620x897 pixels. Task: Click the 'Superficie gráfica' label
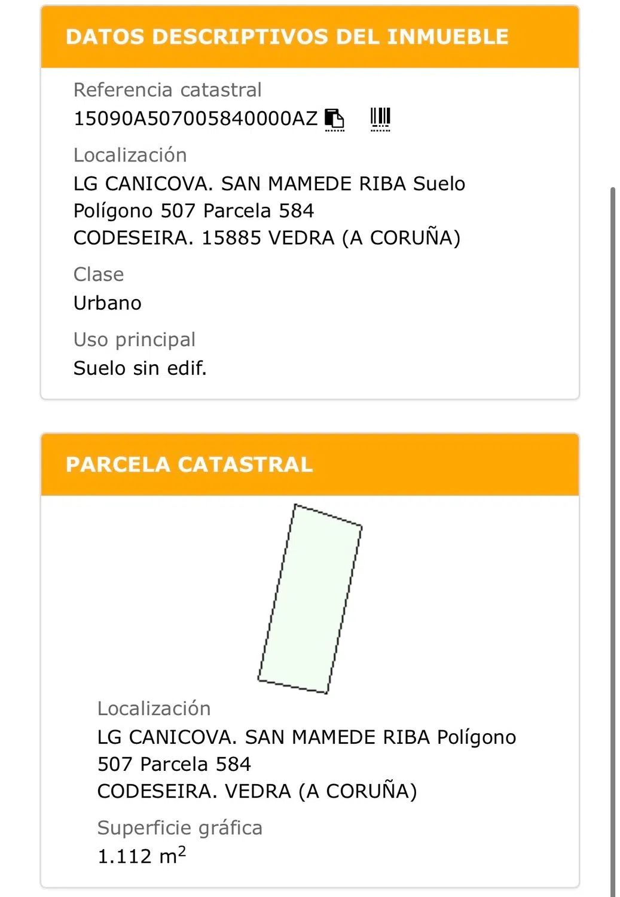click(180, 828)
